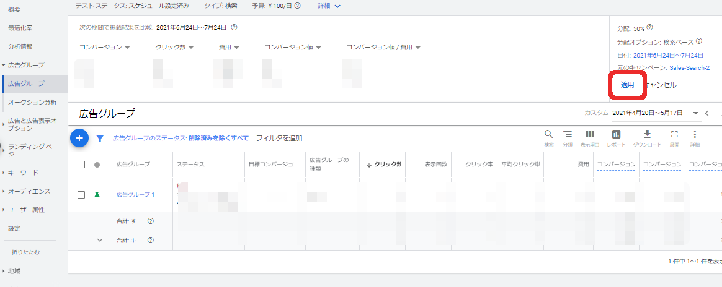Click the segment (分類) icon
This screenshot has width=722, height=287.
point(568,135)
